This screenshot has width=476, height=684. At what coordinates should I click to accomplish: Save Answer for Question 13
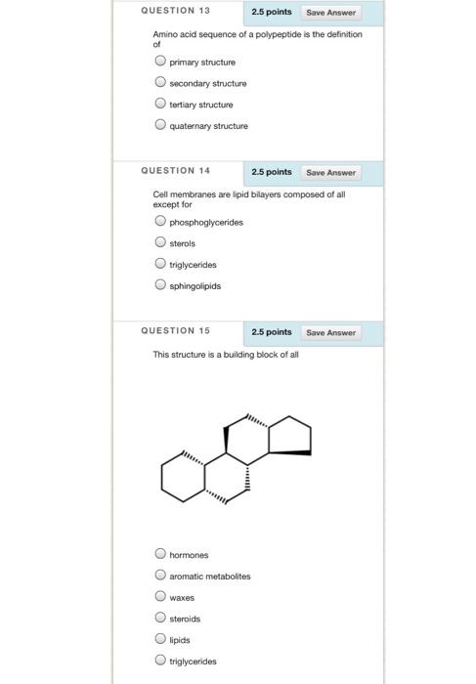coord(330,13)
